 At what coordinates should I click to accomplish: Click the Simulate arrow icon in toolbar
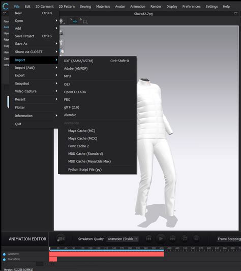coord(61,21)
